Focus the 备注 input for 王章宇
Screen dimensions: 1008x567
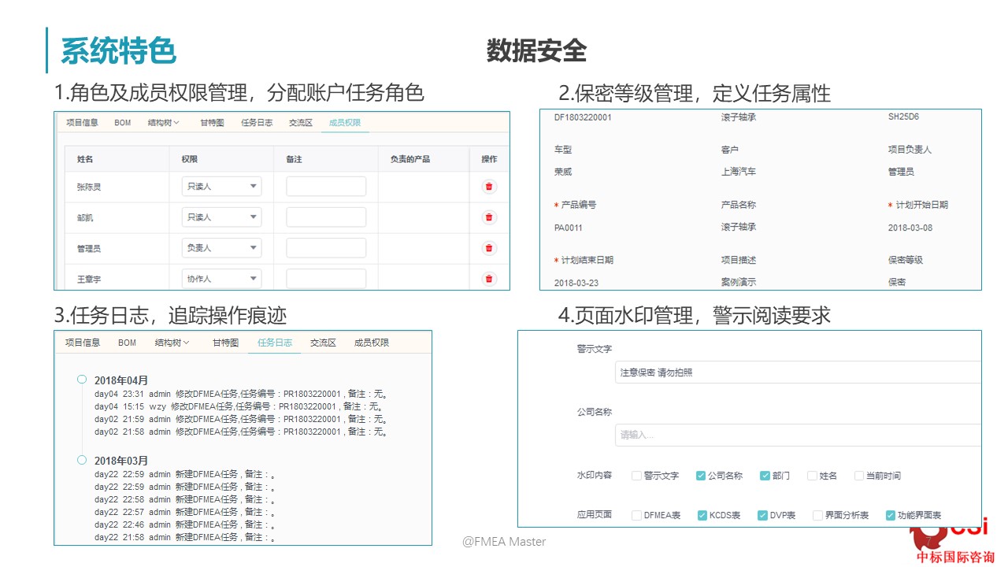coord(326,279)
